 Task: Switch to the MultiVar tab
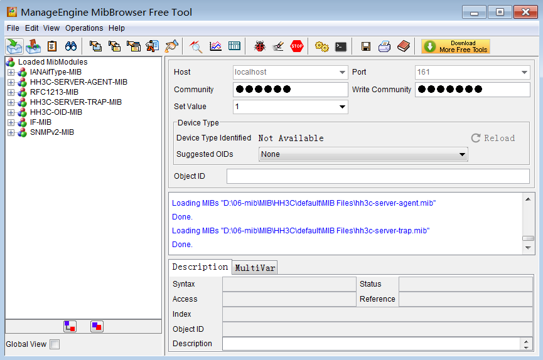tap(255, 268)
